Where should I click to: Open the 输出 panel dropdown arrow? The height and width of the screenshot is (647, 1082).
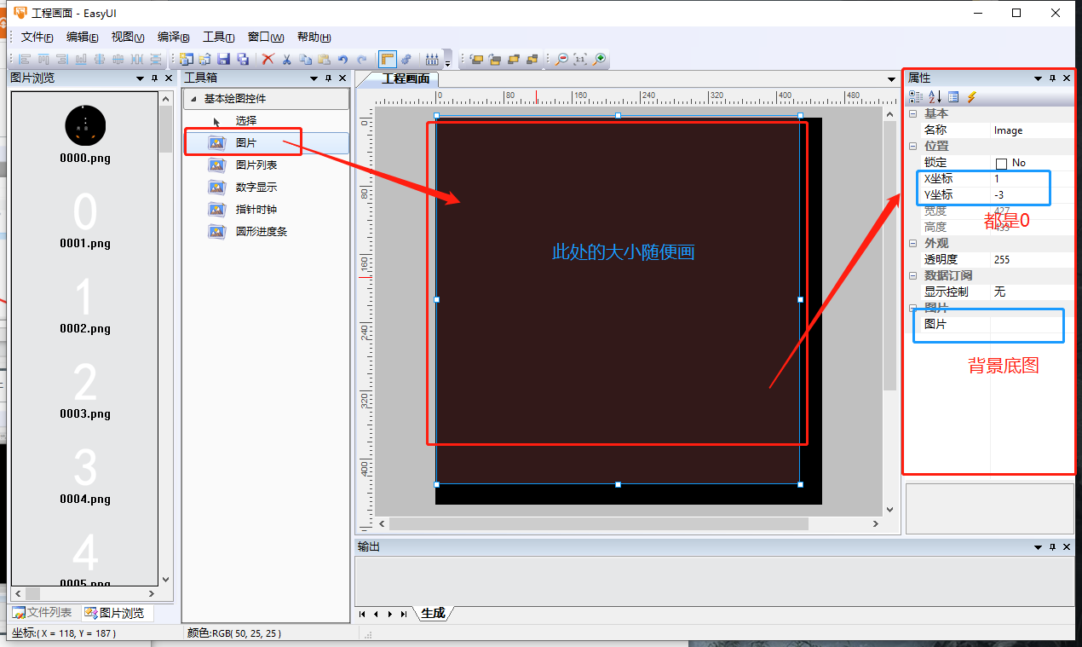tap(1038, 546)
